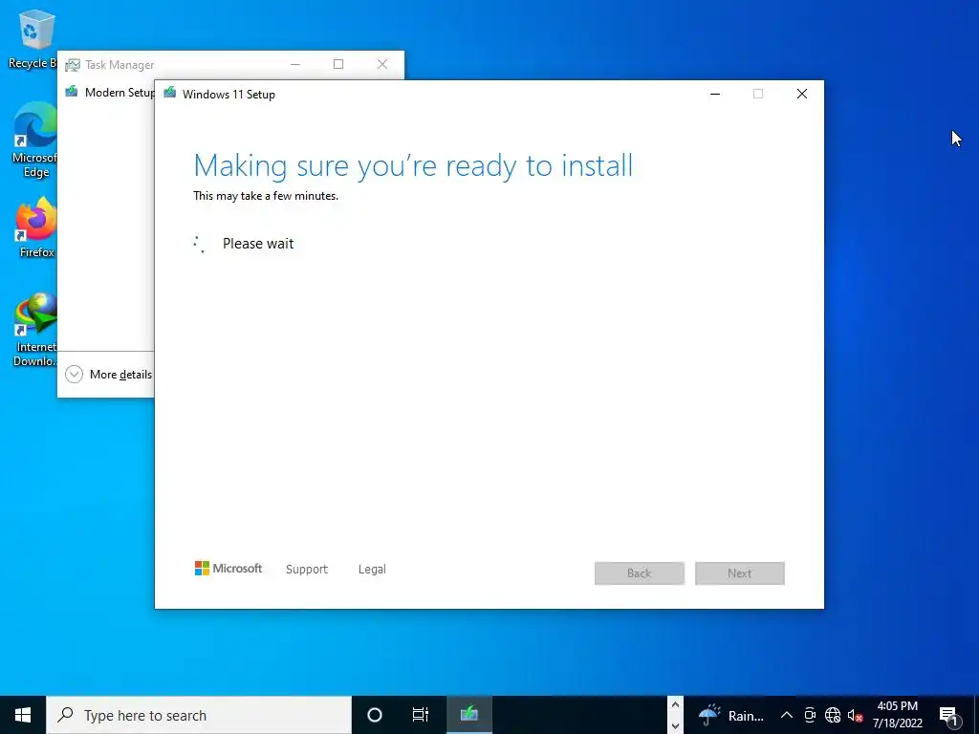Open network status tray icon
Image resolution: width=979 pixels, height=734 pixels.
(833, 715)
